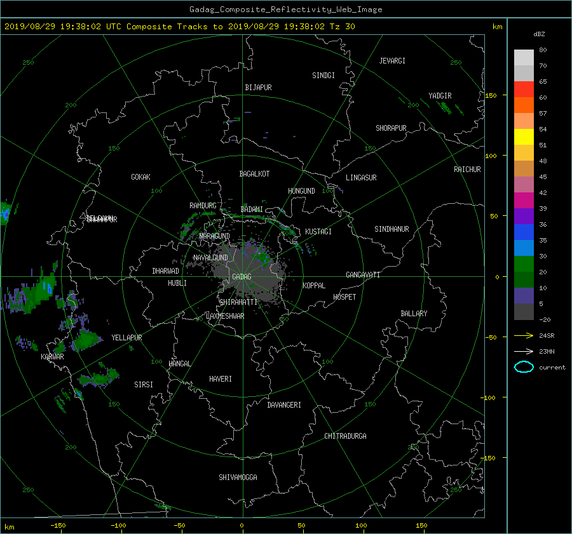Image resolution: width=572 pixels, height=534 pixels.
Task: Click the purple 36 dBZ legend swatch
Action: click(524, 216)
